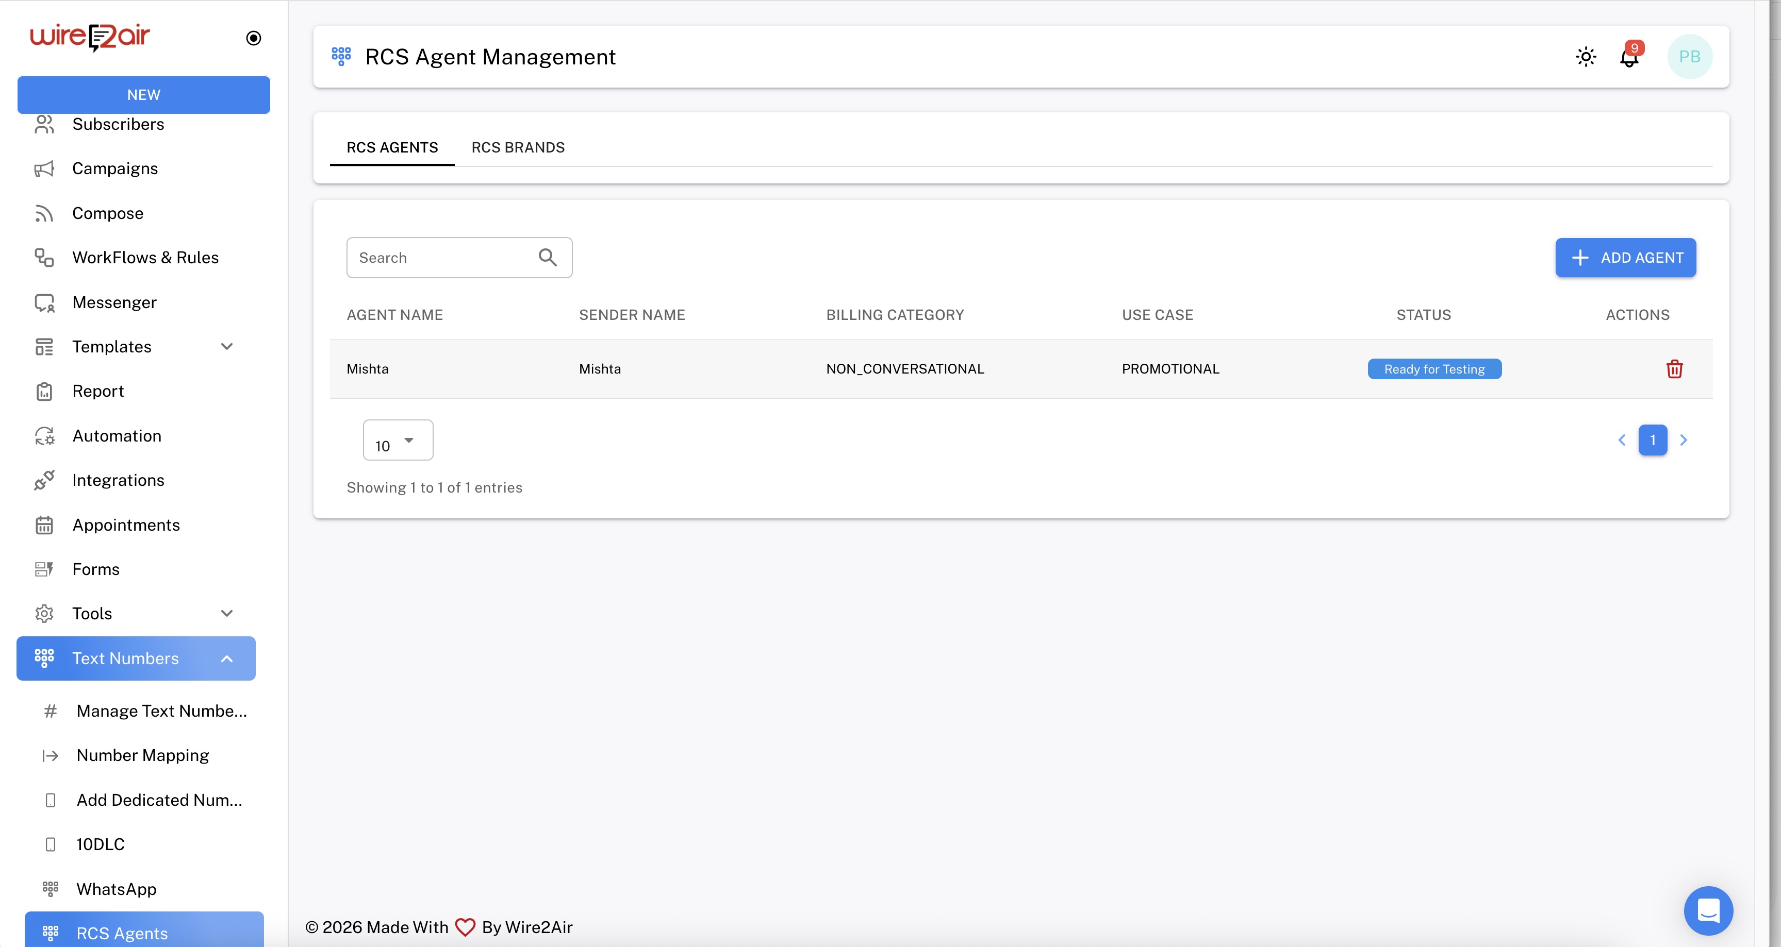This screenshot has width=1781, height=947.
Task: Click the Integrations plug icon
Action: [x=44, y=479]
